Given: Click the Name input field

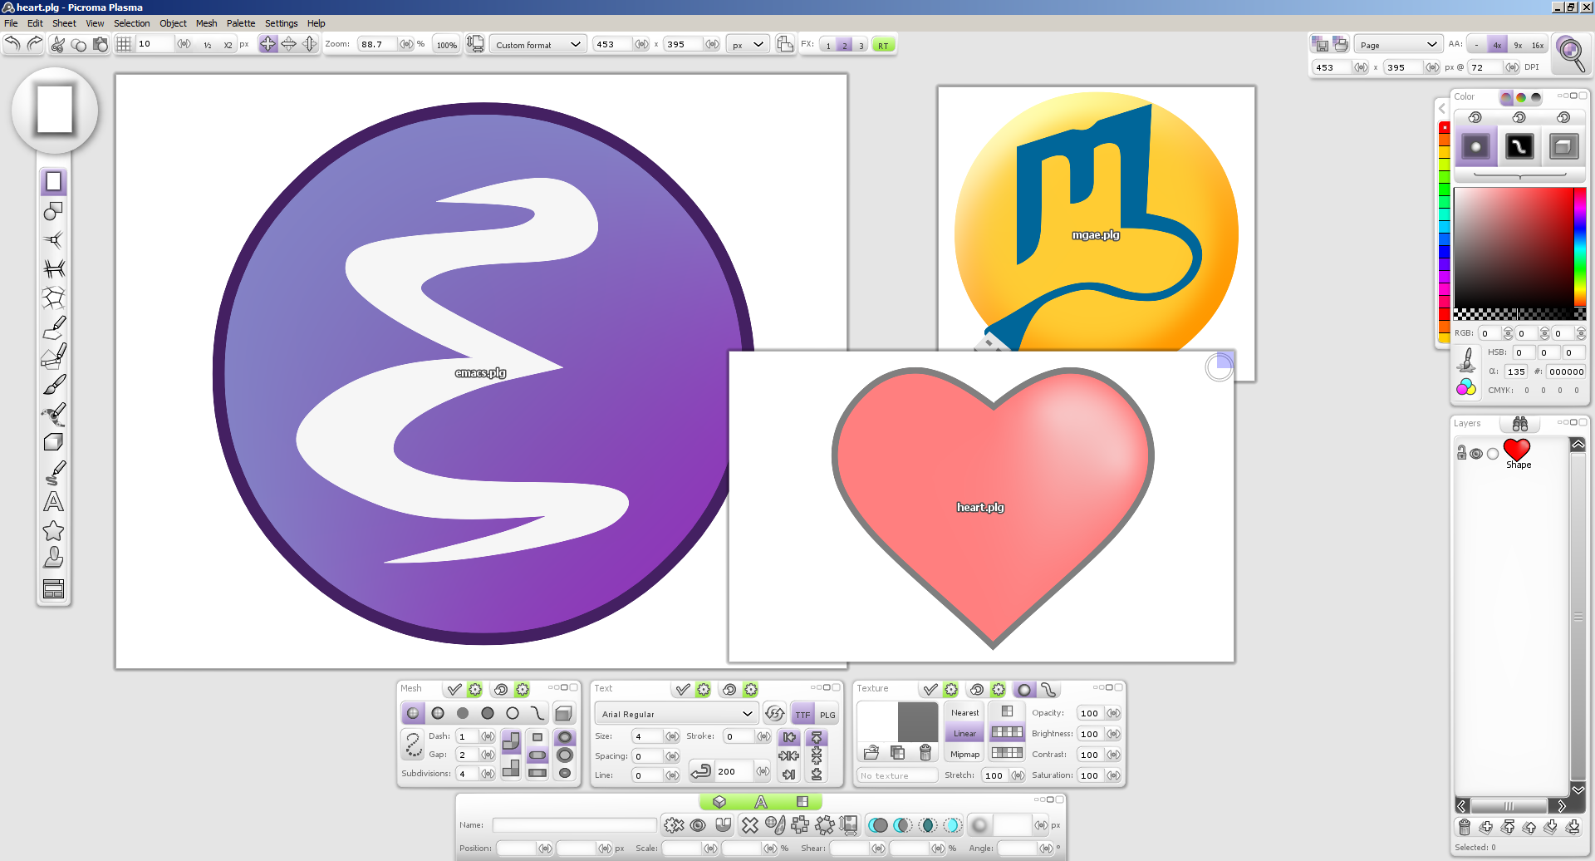Looking at the screenshot, I should (574, 825).
